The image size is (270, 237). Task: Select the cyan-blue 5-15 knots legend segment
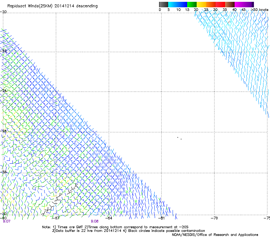pyautogui.click(x=178, y=4)
